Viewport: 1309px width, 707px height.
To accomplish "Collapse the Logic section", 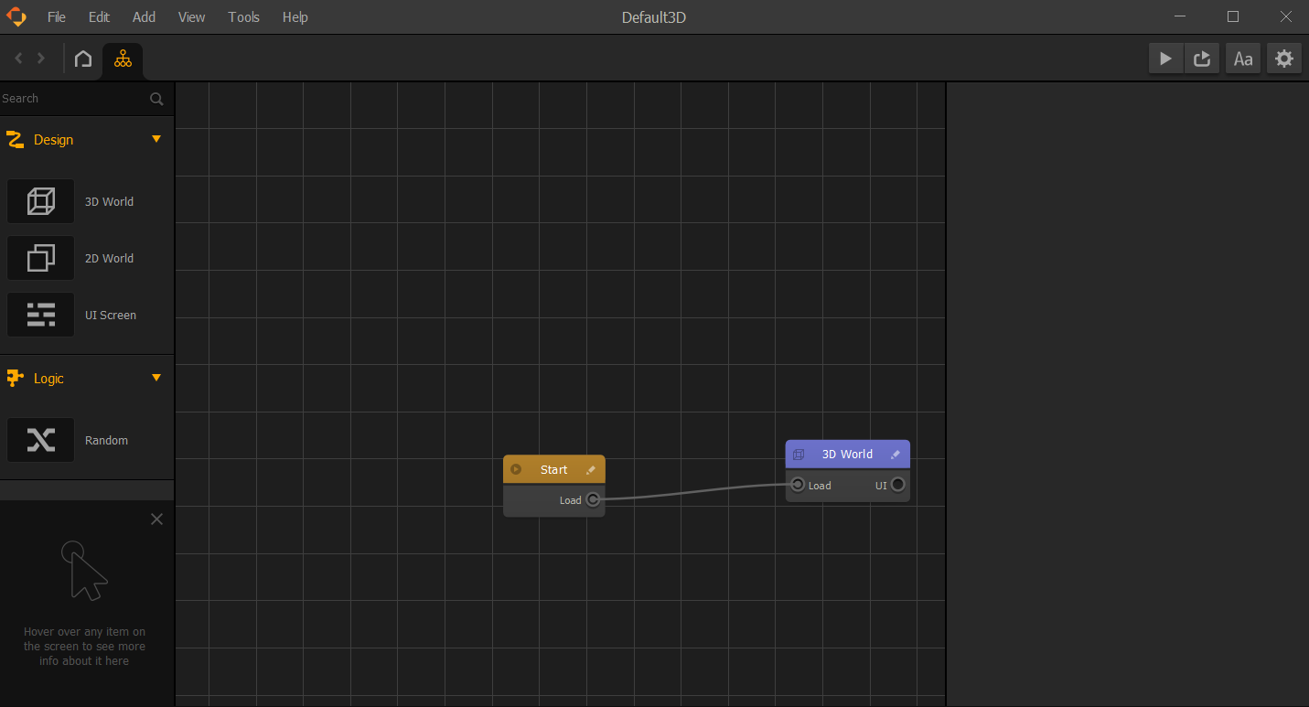I will 156,378.
